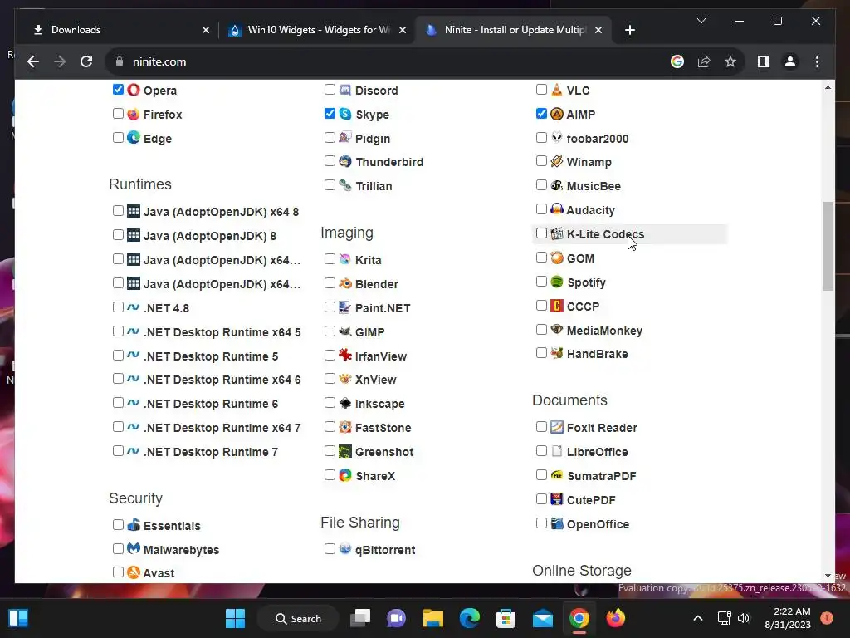
Task: Check the K-Lite Codecs checkbox
Action: pyautogui.click(x=541, y=233)
